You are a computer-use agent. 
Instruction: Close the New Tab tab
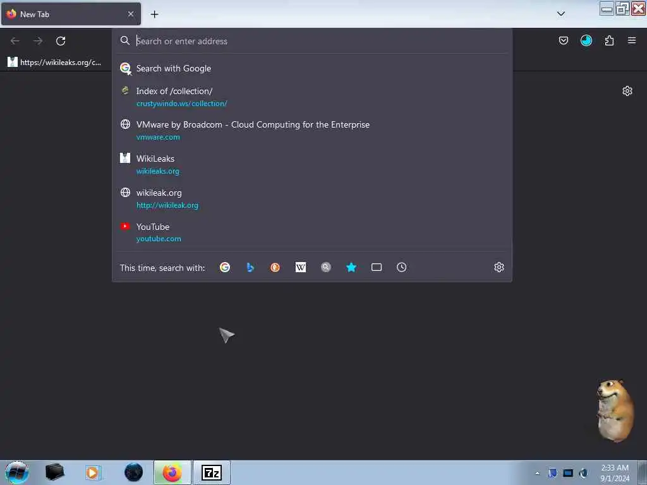click(131, 14)
